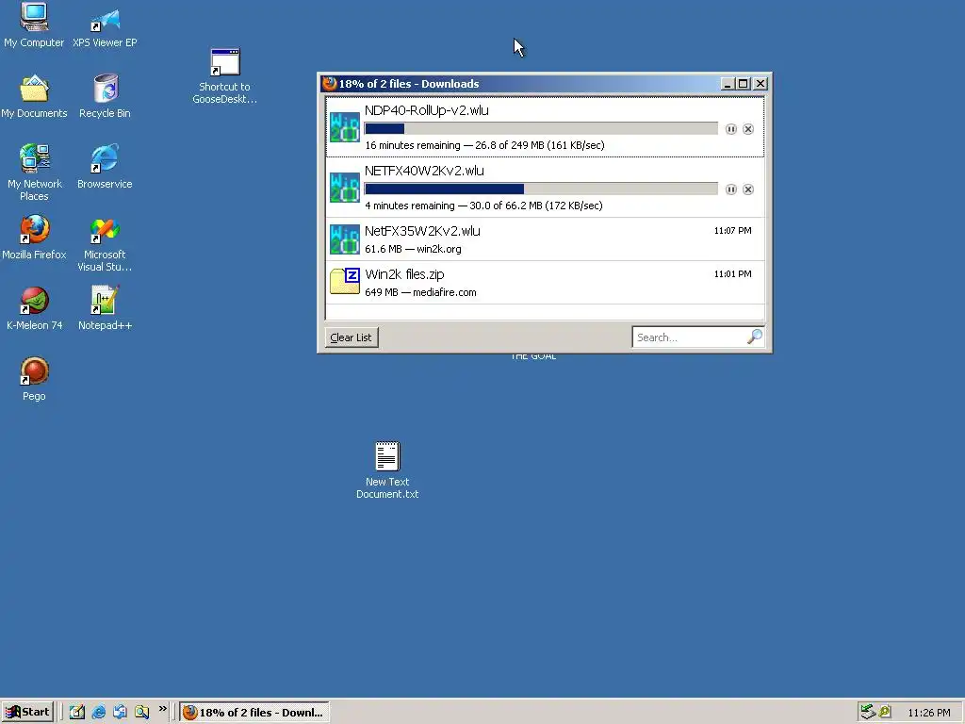Click the NETFX40W2Kv2.wlu file icon
The height and width of the screenshot is (724, 965).
[345, 188]
